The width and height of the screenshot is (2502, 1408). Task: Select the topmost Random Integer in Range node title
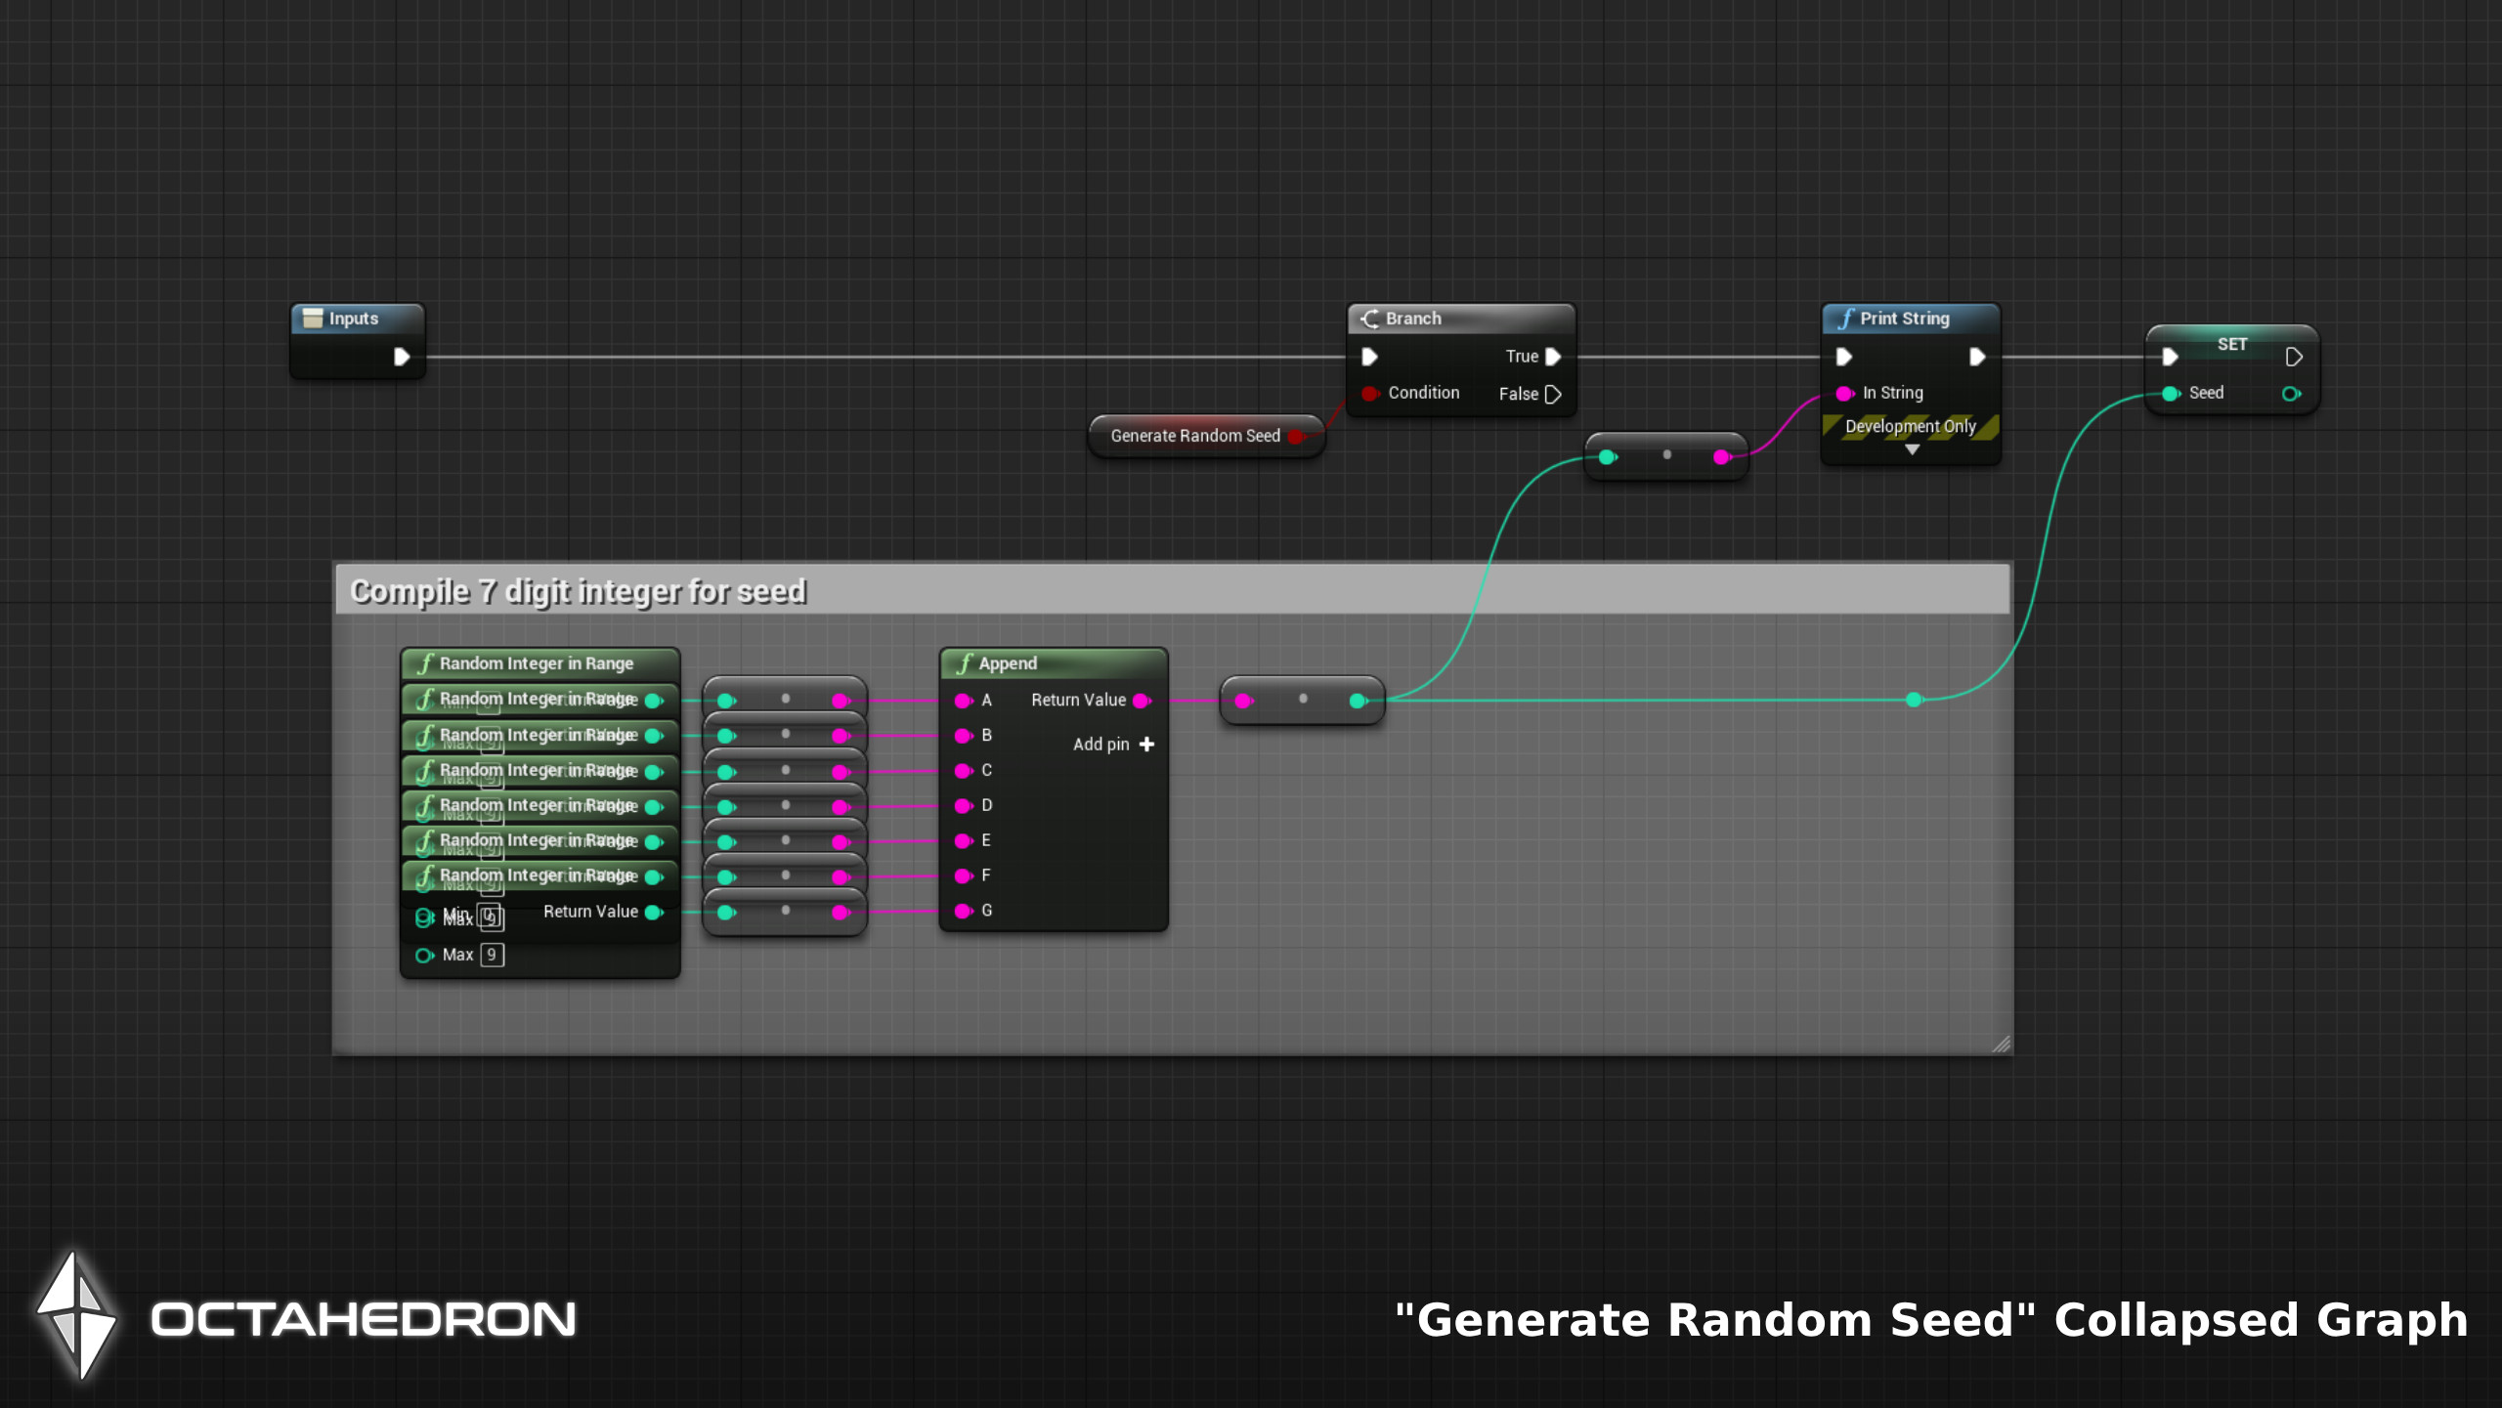point(536,663)
